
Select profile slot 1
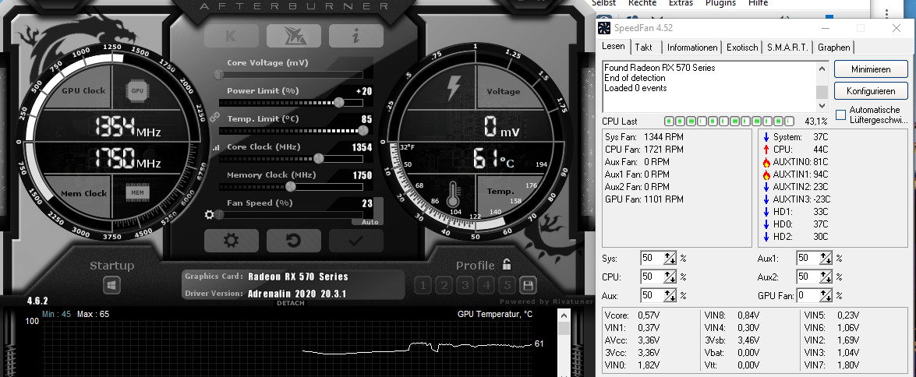[x=423, y=285]
